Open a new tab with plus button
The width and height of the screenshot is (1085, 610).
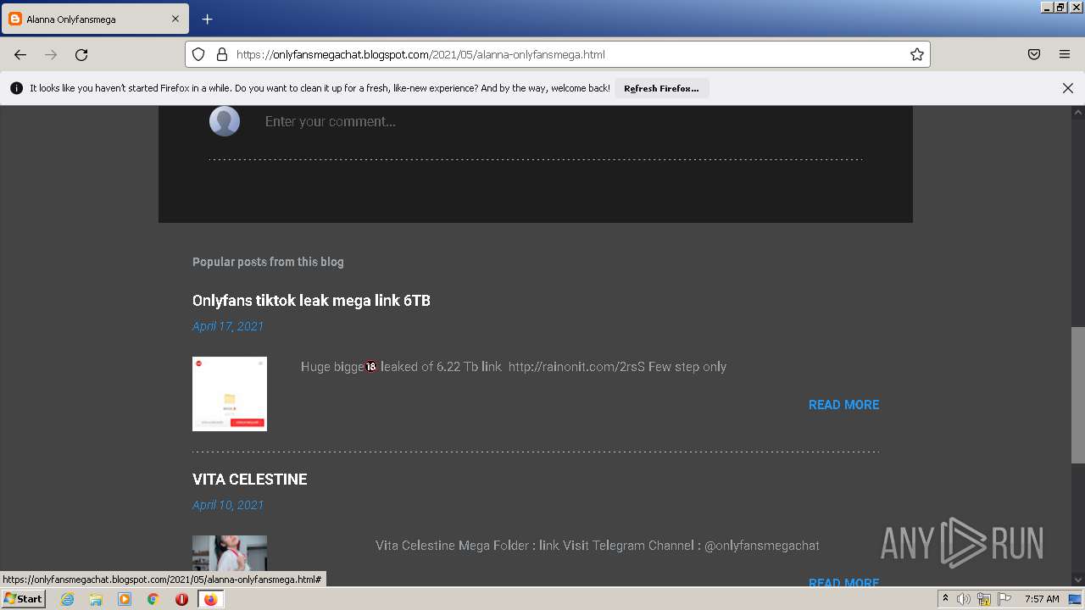coord(207,19)
